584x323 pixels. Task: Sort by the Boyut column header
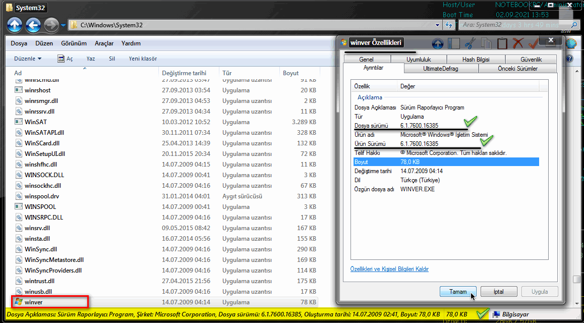click(300, 73)
